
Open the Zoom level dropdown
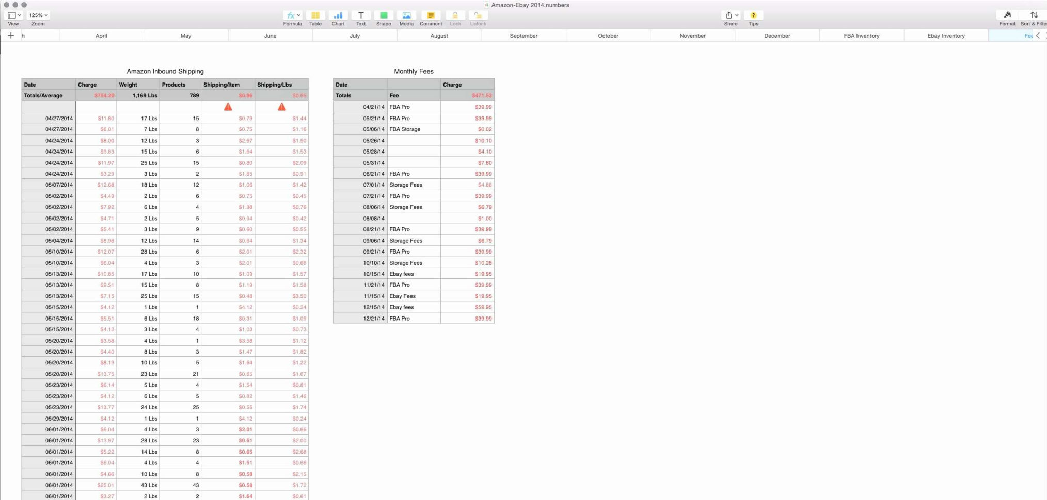click(x=38, y=15)
